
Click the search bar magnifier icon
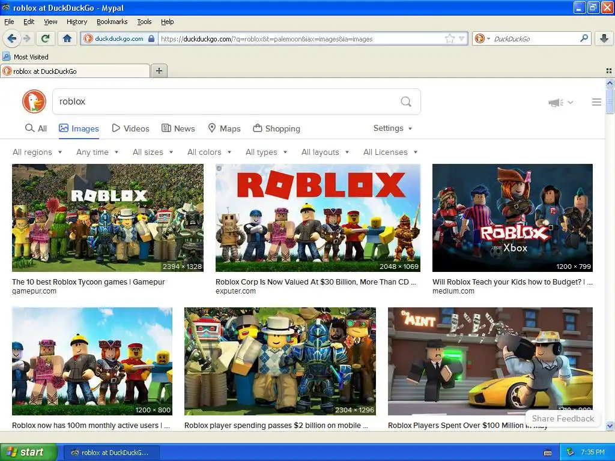tap(584, 38)
